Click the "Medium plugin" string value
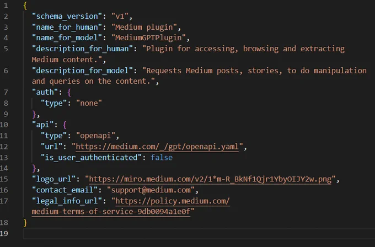 (x=144, y=27)
